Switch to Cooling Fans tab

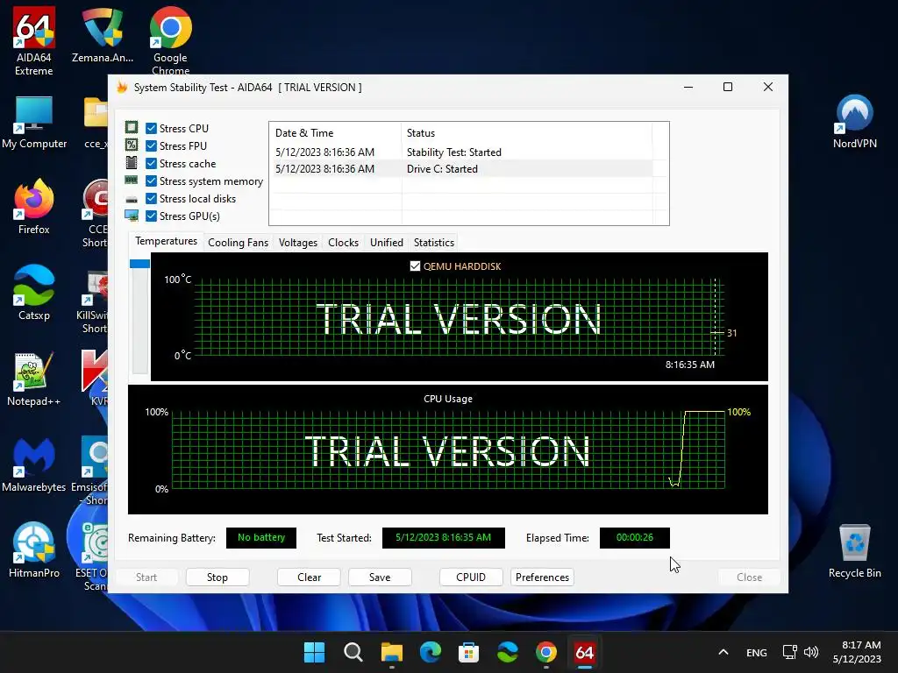pyautogui.click(x=239, y=243)
